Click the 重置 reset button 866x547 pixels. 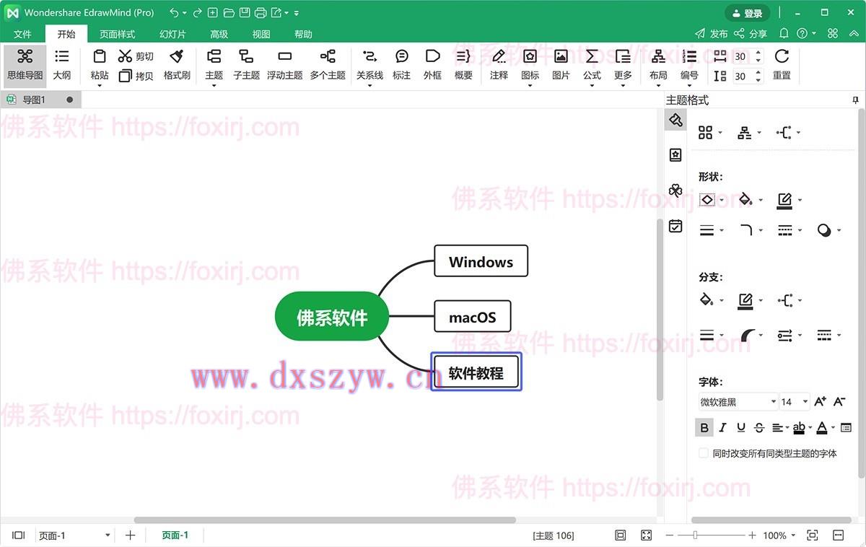[782, 65]
